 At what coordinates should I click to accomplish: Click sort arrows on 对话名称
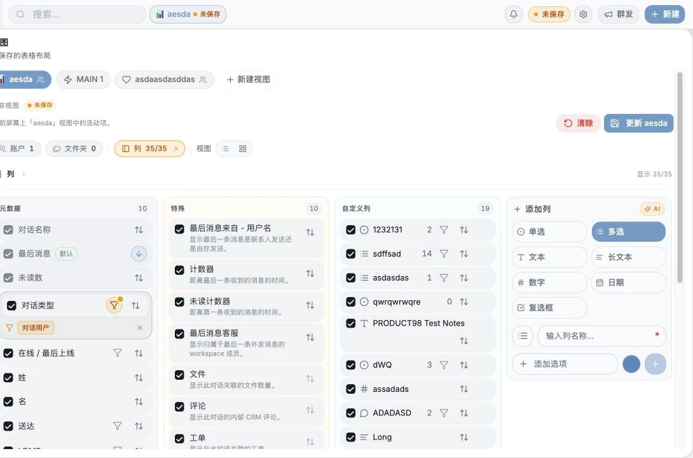click(x=139, y=230)
